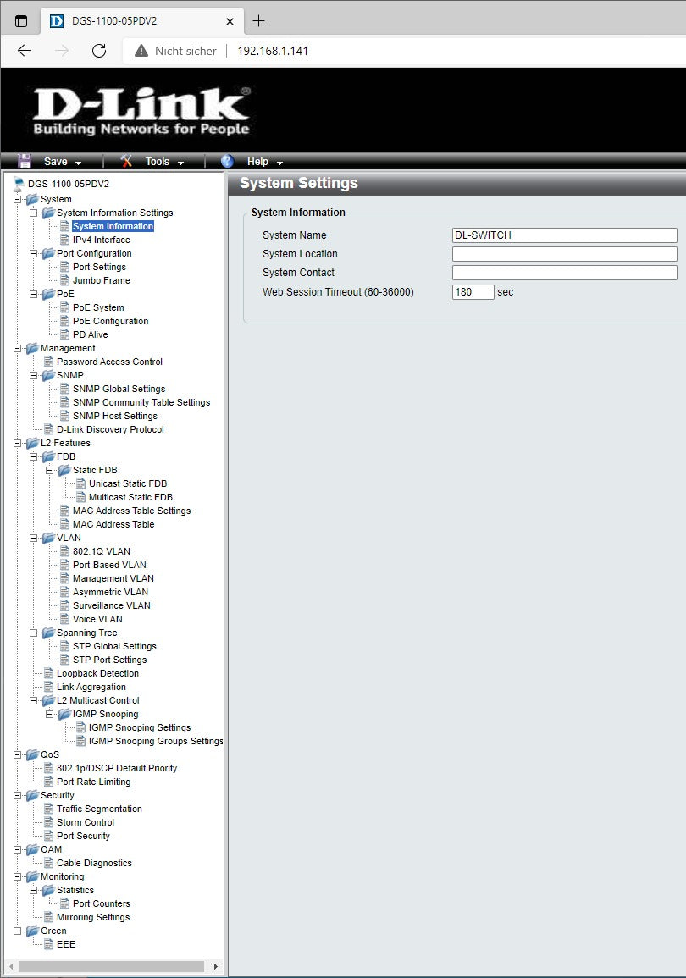Image resolution: width=686 pixels, height=978 pixels.
Task: Click the DGS-1100-05PDV2 switch device icon
Action: click(19, 183)
